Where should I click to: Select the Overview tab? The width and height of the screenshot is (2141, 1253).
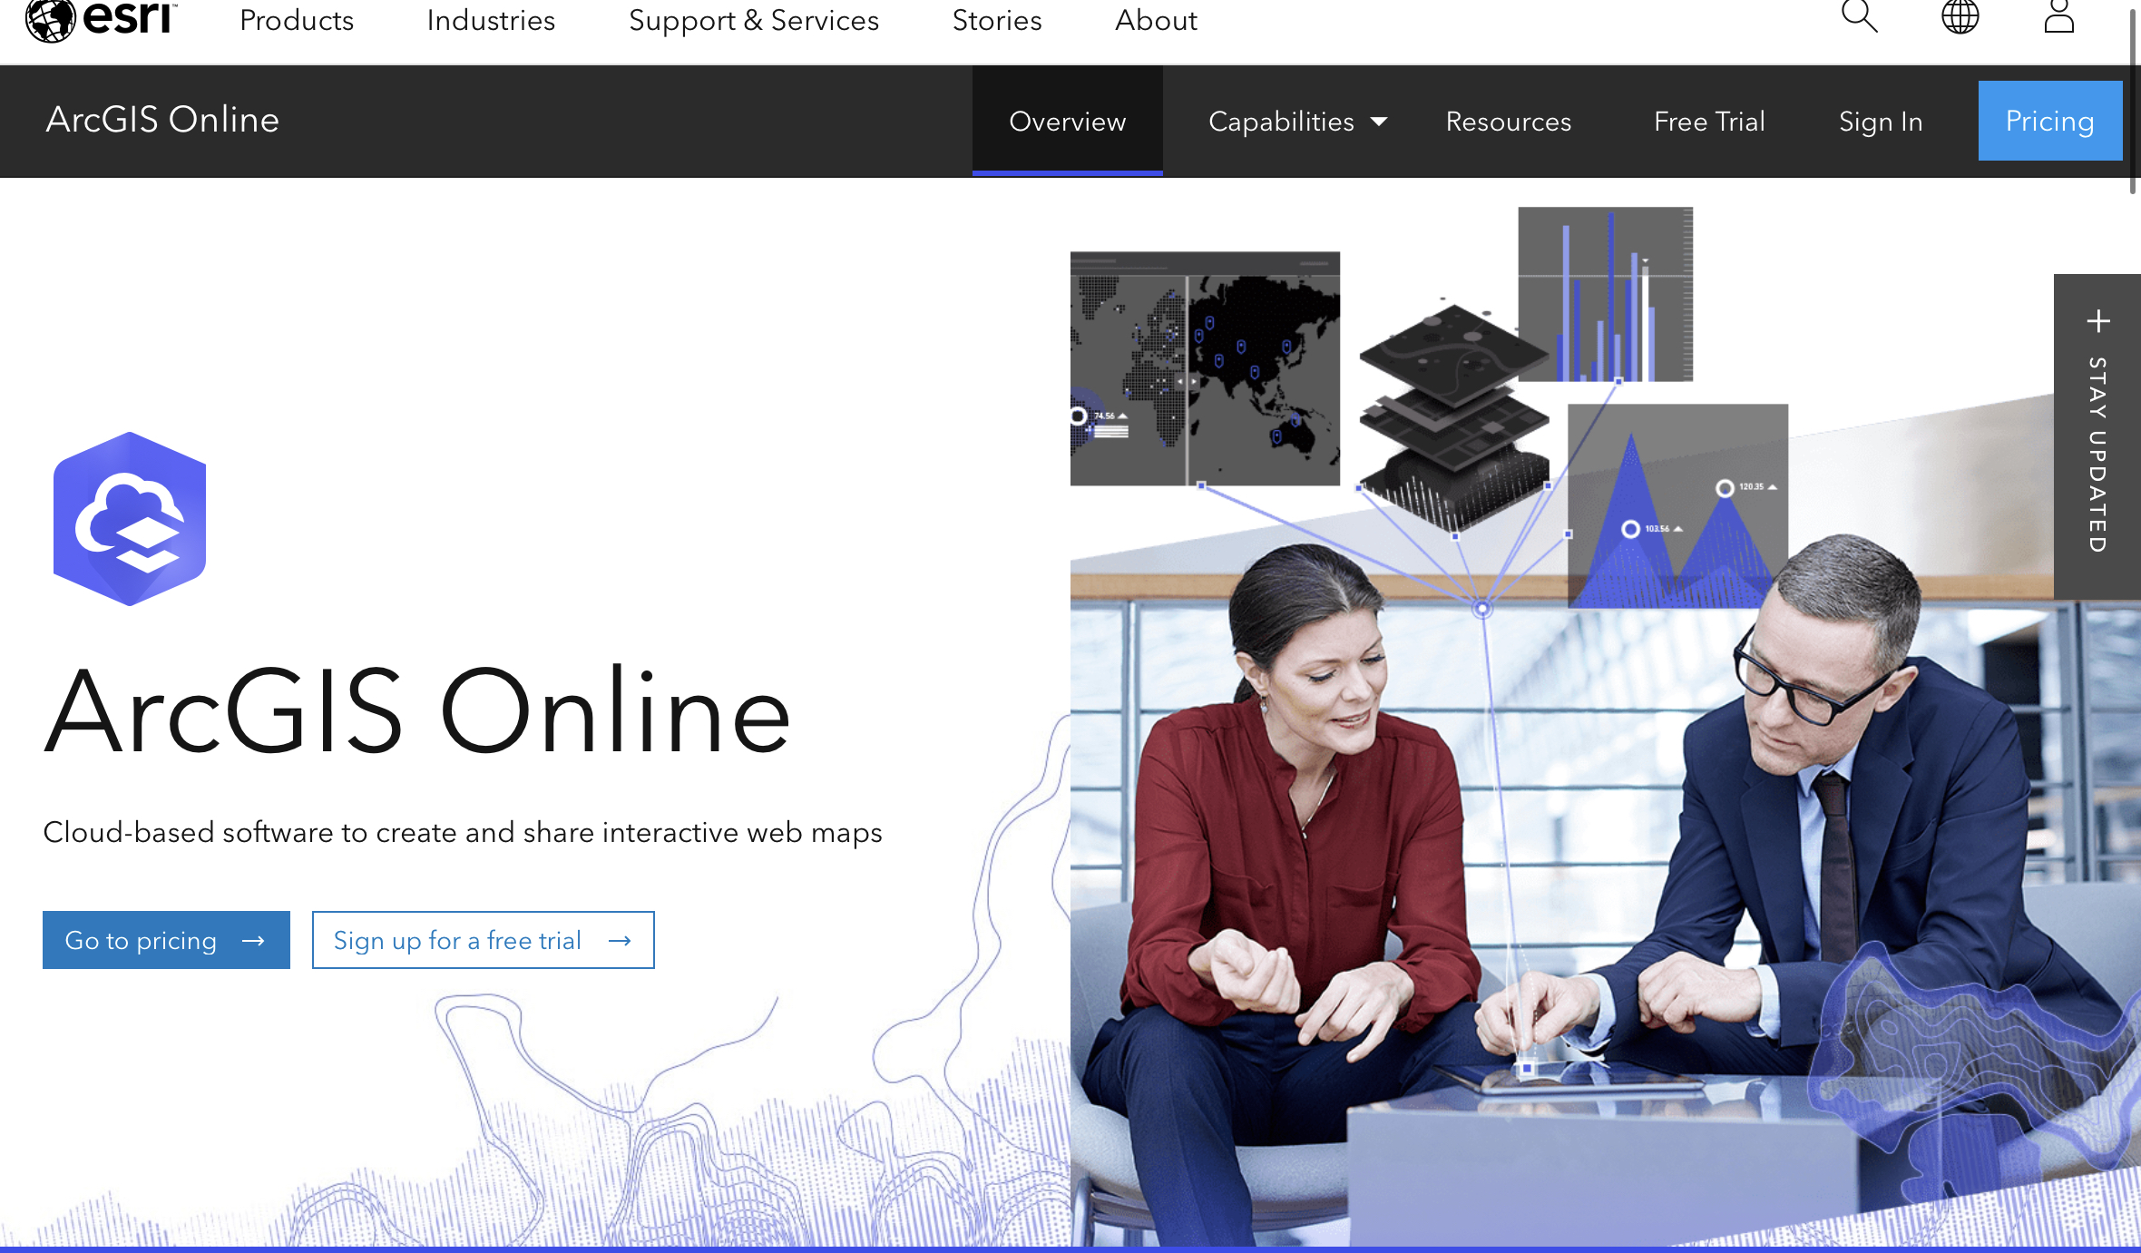pyautogui.click(x=1068, y=121)
